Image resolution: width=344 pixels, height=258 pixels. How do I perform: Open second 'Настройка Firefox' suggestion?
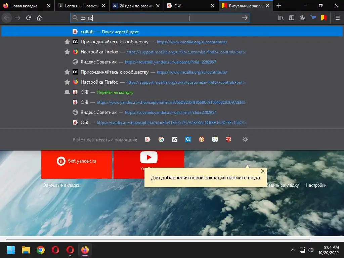click(x=172, y=82)
